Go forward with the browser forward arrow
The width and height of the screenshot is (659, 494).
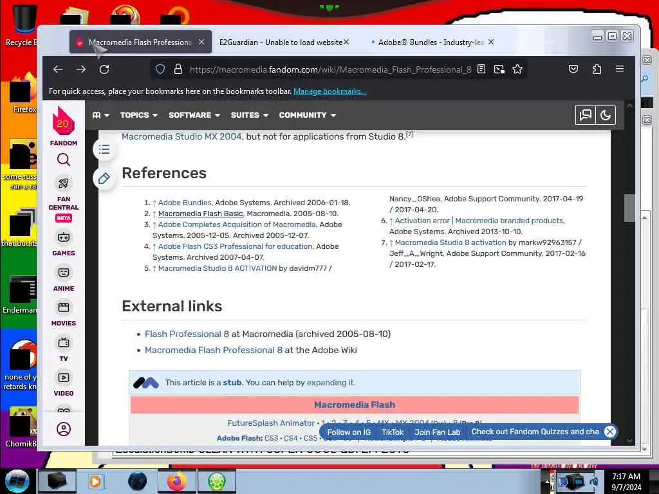click(x=81, y=69)
